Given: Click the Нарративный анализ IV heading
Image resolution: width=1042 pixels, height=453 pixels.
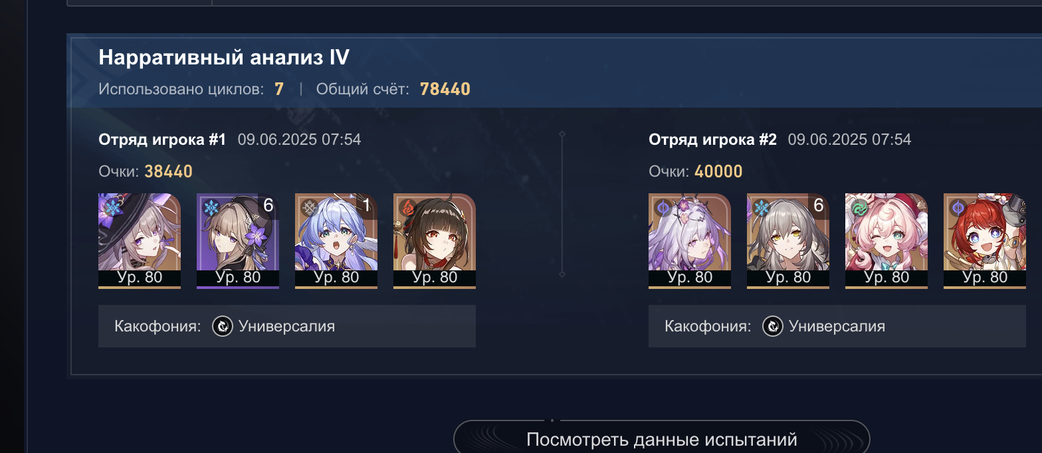Looking at the screenshot, I should tap(224, 58).
